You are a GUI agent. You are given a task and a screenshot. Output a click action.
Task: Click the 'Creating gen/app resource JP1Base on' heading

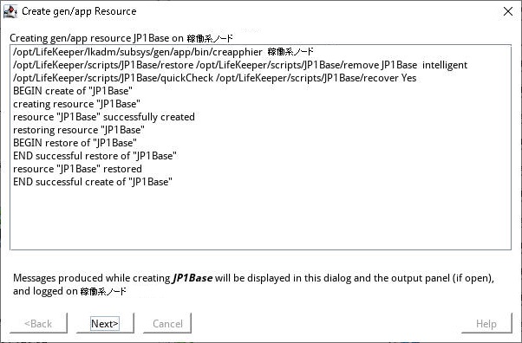121,38
